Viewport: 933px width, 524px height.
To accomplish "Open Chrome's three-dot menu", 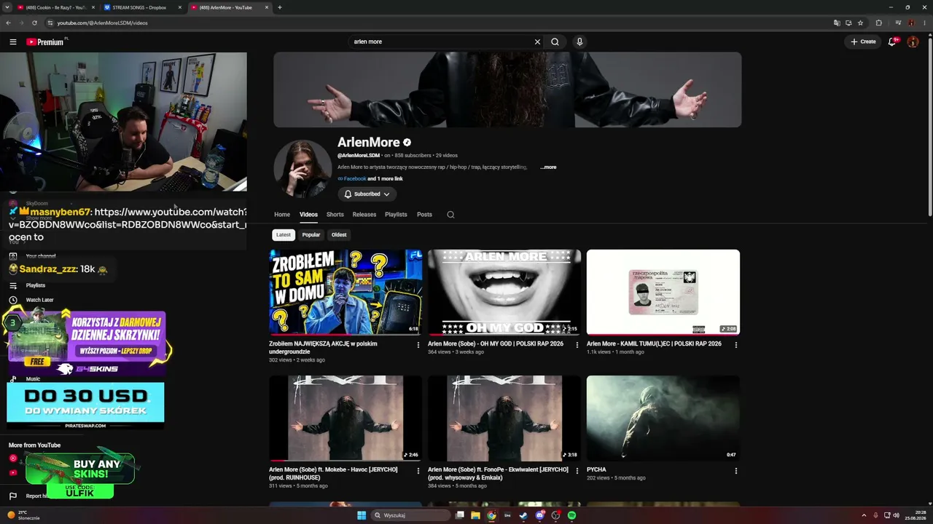I will [924, 23].
